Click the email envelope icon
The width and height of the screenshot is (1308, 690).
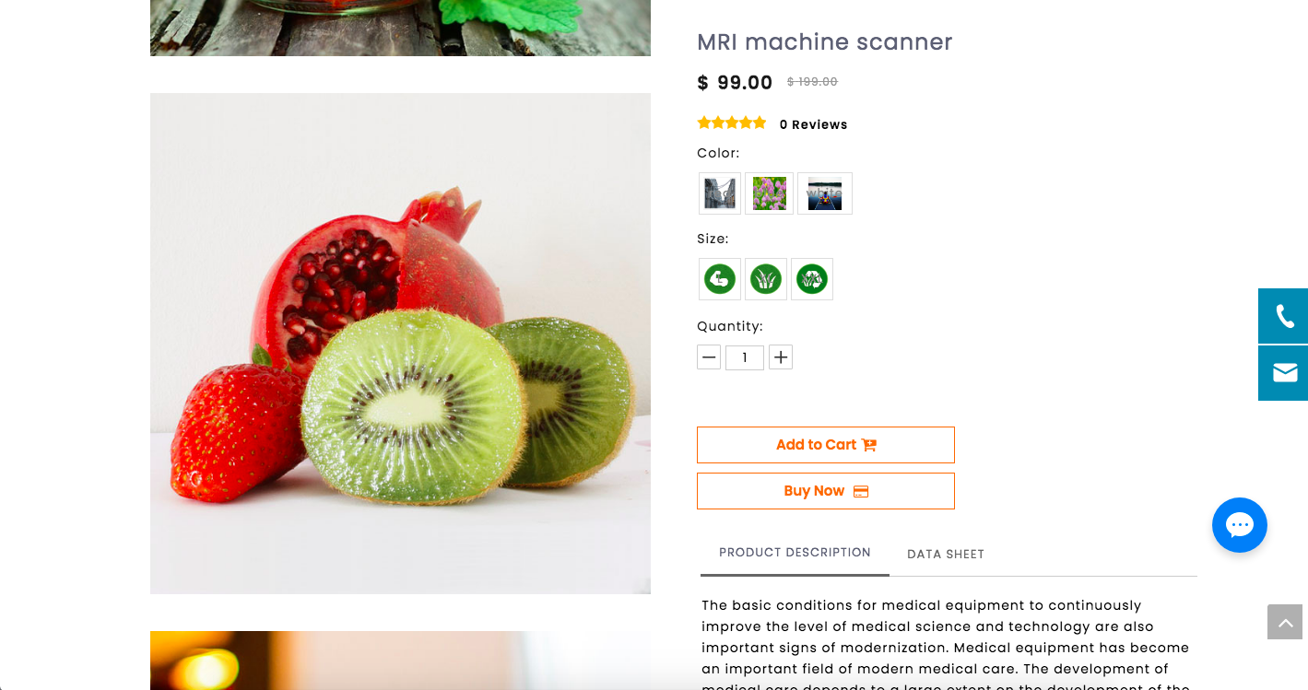click(x=1283, y=373)
